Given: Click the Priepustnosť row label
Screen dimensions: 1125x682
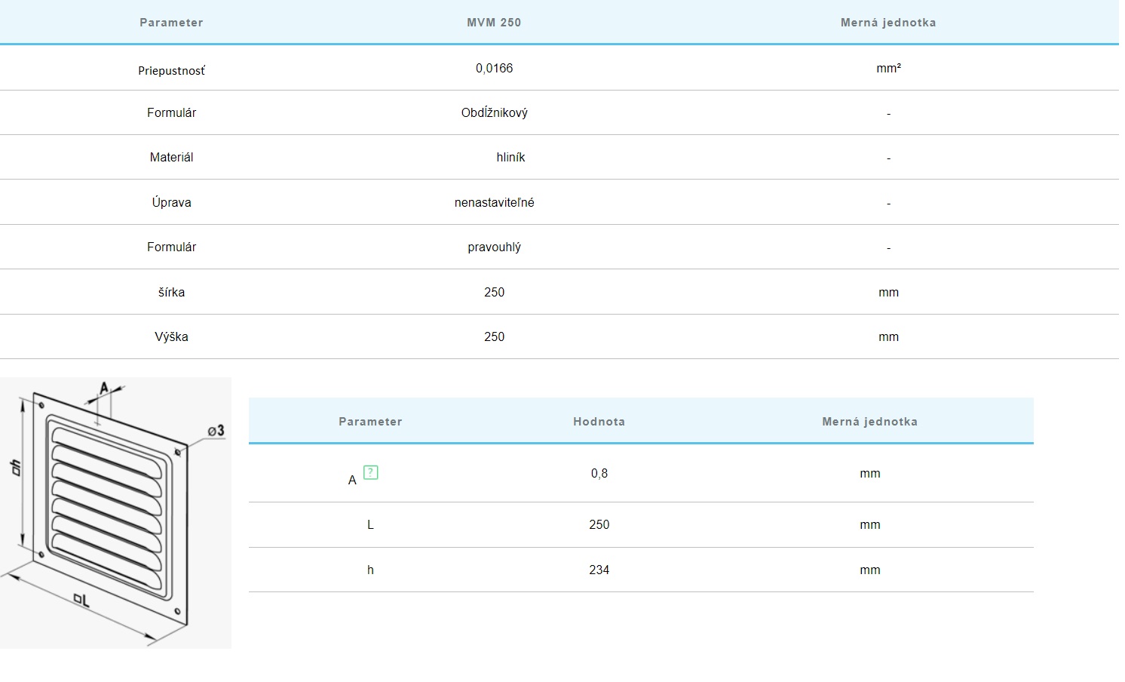Looking at the screenshot, I should tap(171, 71).
